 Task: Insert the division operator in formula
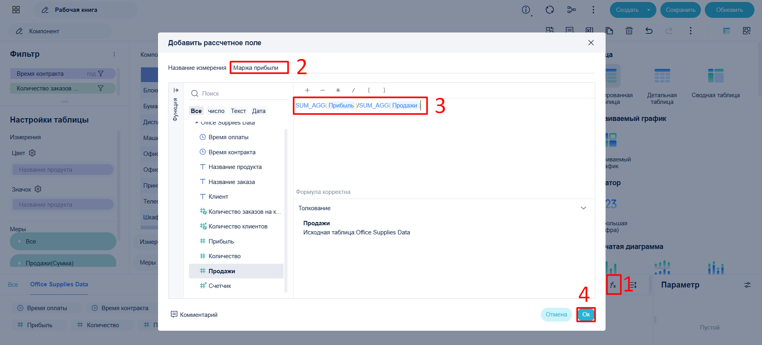point(353,90)
